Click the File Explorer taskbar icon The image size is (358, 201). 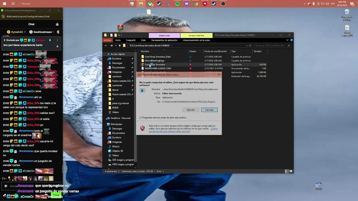[x=141, y=4]
